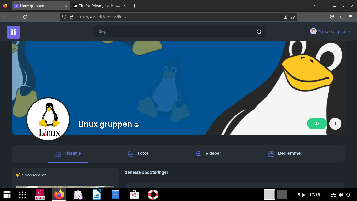Click the Linux group profile picture
Viewport: 357px width, 201px height.
point(48,119)
